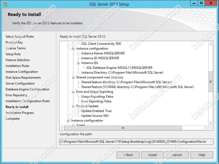
Task: Select Complete step in sidebar
Action: coord(13,119)
